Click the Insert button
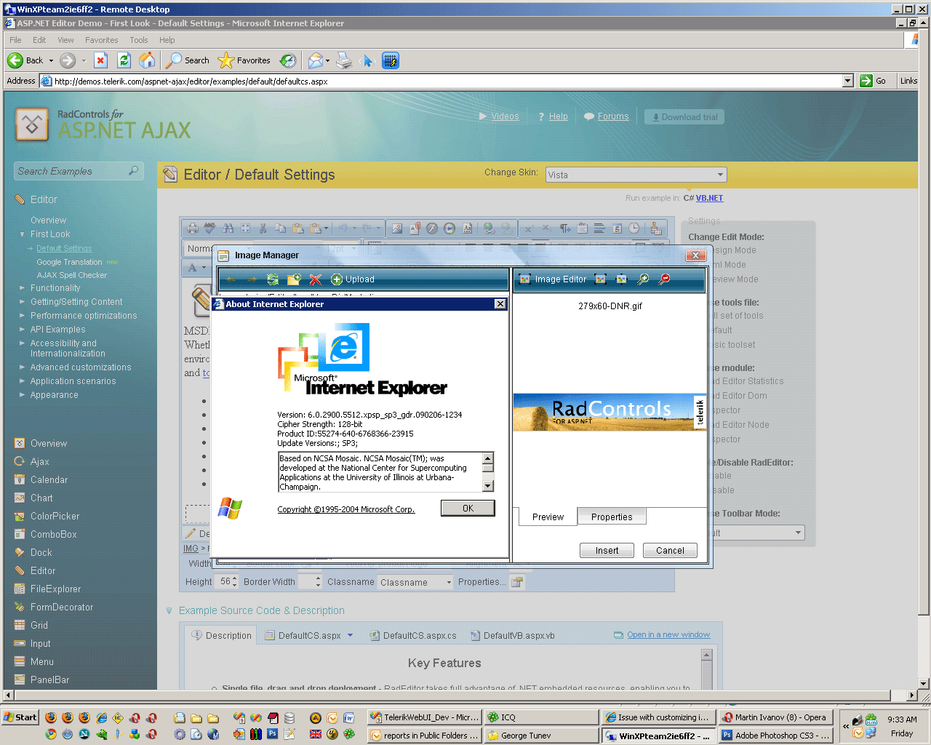931x745 pixels. [x=607, y=551]
